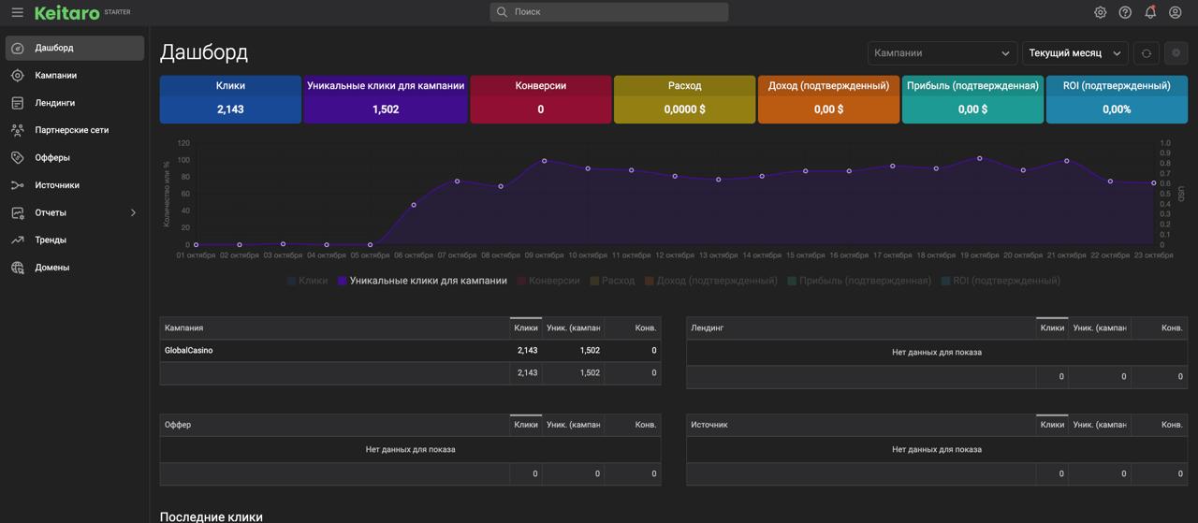Go to Лендинги in the sidebar
The image size is (1198, 523).
pos(54,103)
